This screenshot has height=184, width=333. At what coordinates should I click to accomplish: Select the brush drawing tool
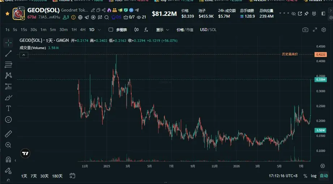point(8,97)
